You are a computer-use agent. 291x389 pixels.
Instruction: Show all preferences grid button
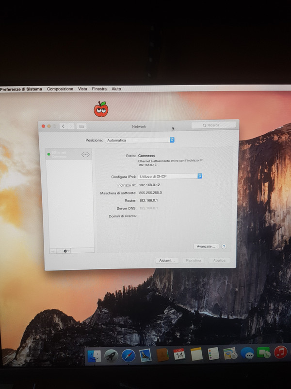pyautogui.click(x=81, y=126)
